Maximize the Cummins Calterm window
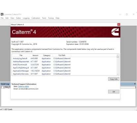 (x=127, y=14)
